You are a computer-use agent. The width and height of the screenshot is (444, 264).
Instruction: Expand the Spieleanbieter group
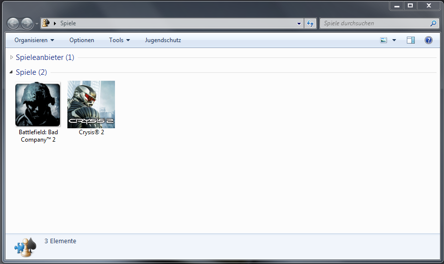(x=11, y=57)
